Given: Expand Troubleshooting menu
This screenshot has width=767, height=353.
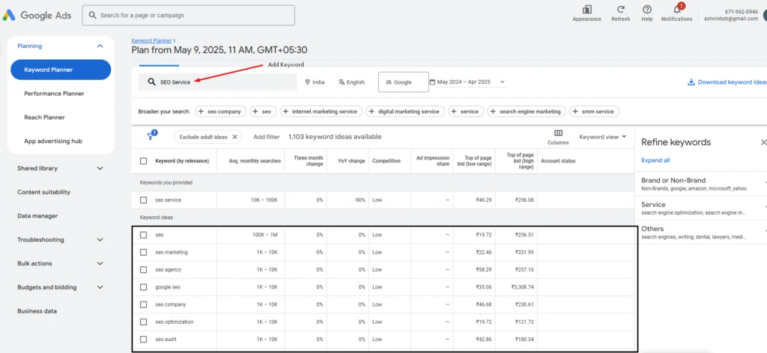Looking at the screenshot, I should click(x=100, y=240).
